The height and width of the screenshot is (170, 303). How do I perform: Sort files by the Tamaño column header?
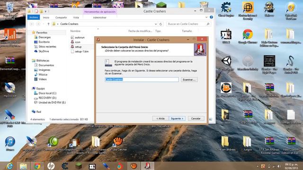click(x=187, y=31)
